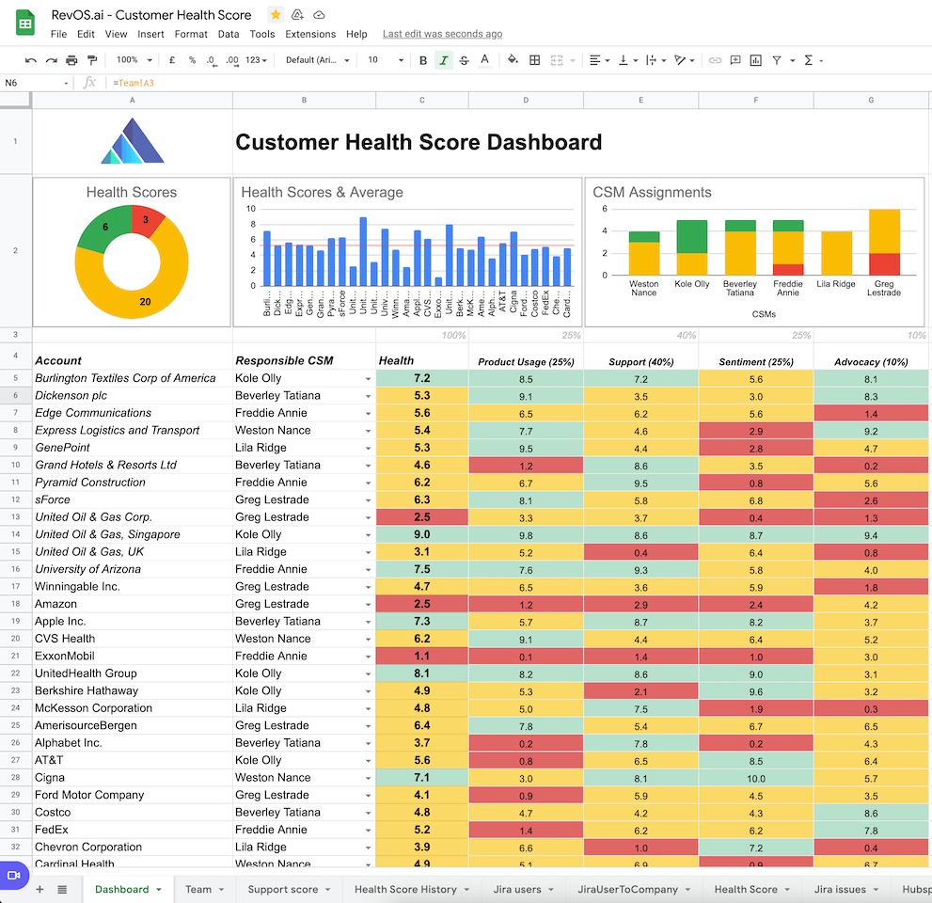Click the Insert link icon
932x903 pixels.
coord(715,60)
